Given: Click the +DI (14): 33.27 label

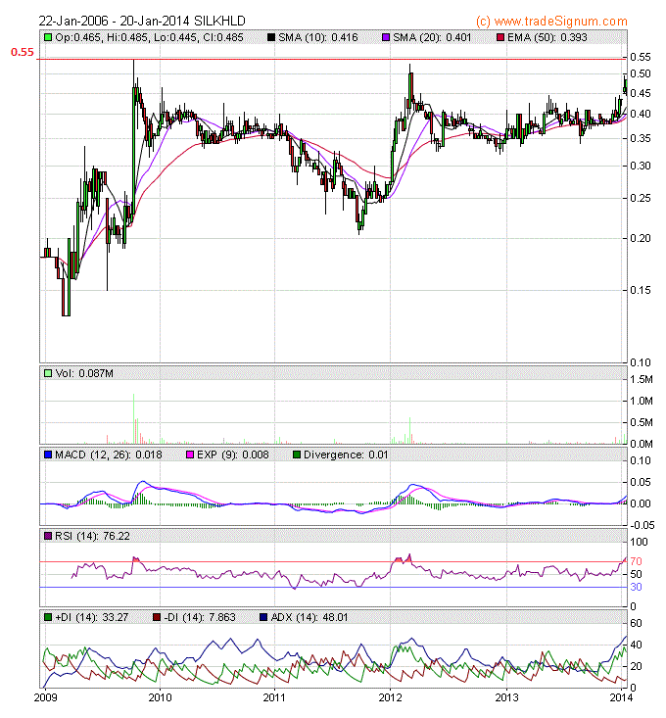Looking at the screenshot, I should 91,618.
